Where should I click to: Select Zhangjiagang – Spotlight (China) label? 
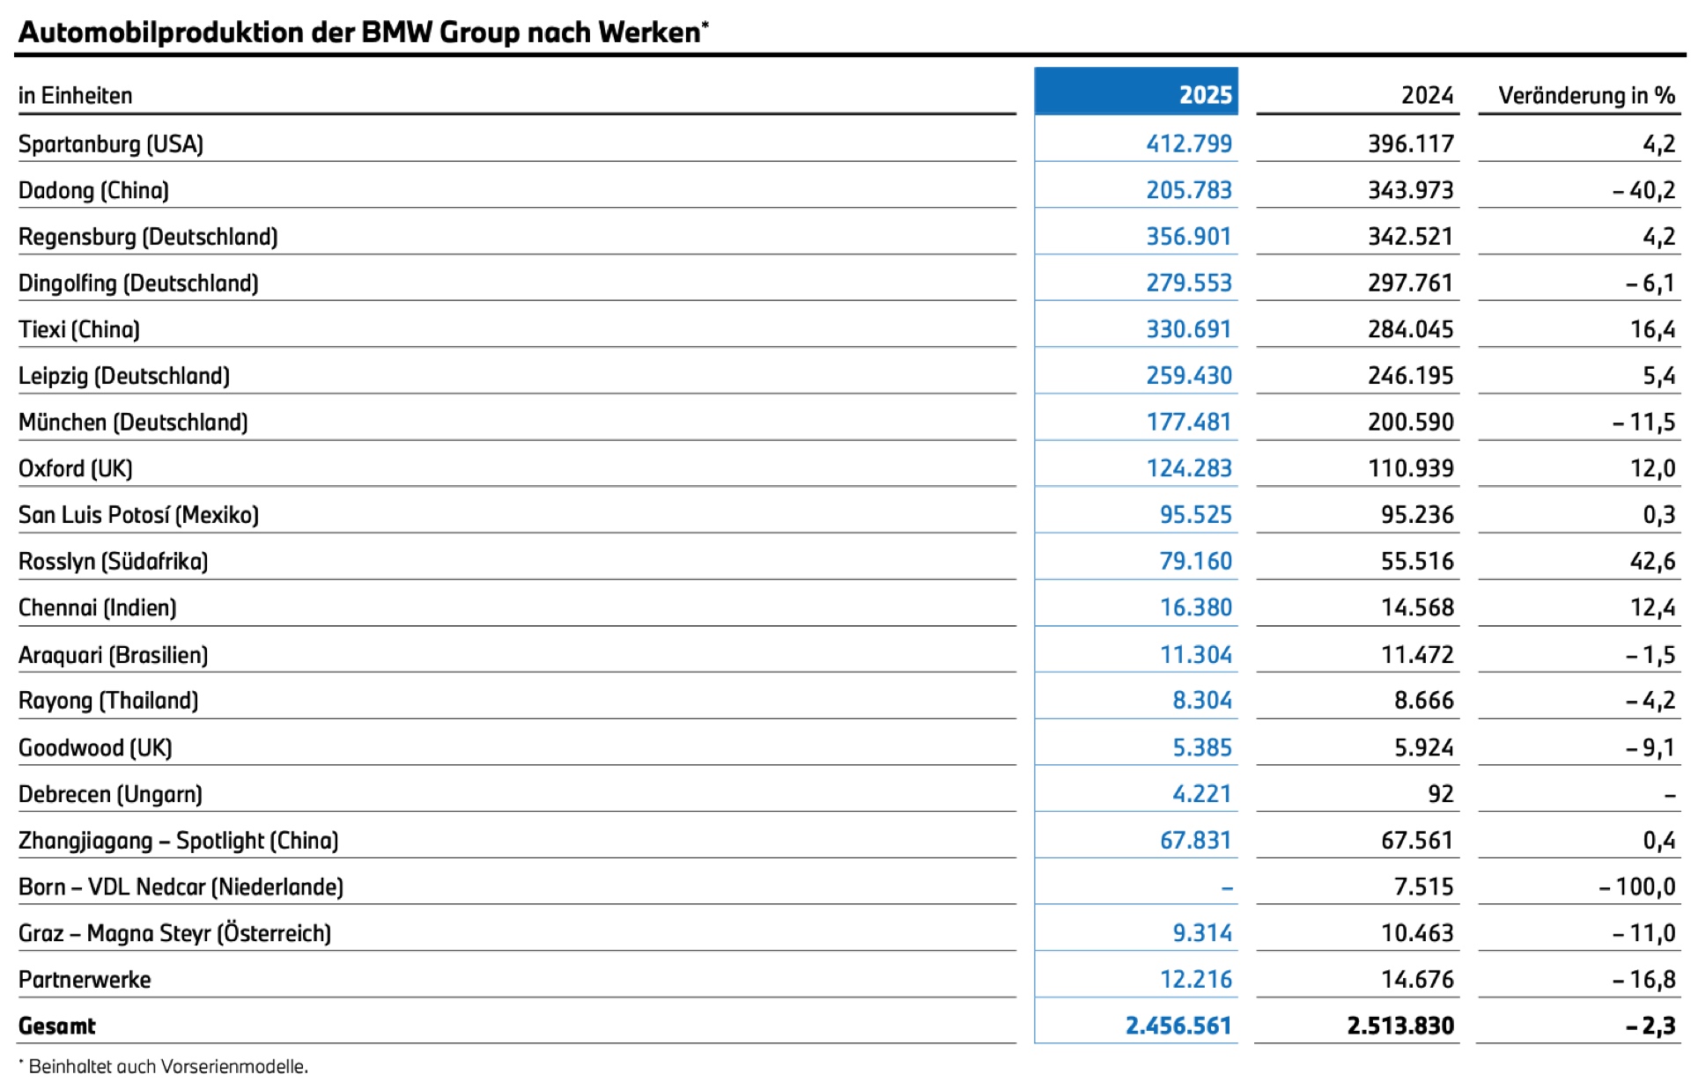pyautogui.click(x=178, y=840)
